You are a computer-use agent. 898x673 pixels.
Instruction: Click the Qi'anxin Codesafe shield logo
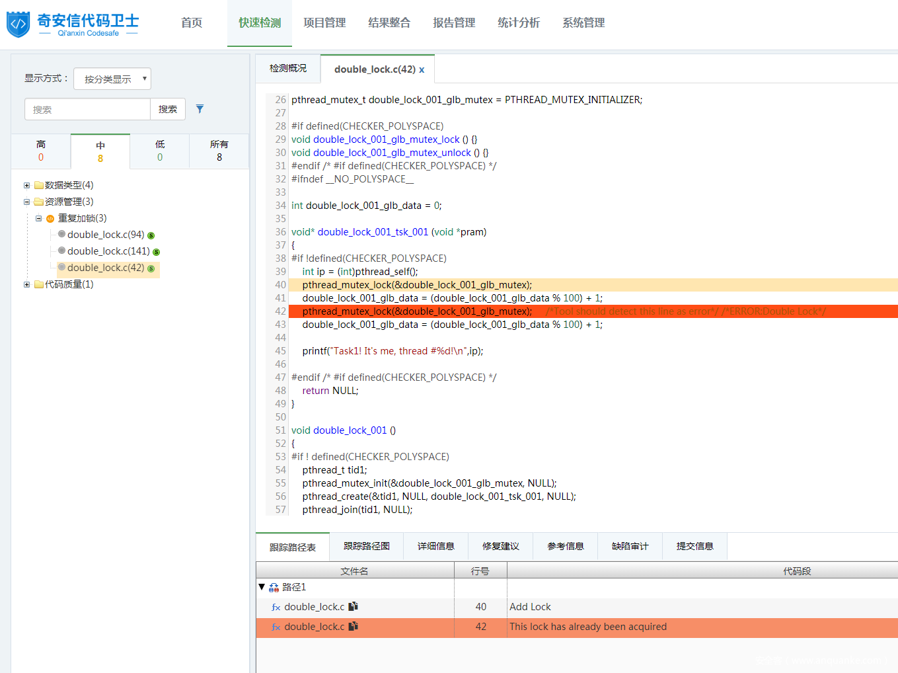pyautogui.click(x=19, y=24)
